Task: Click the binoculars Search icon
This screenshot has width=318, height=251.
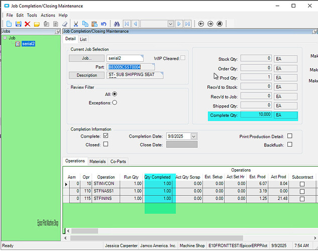Action: click(x=117, y=24)
